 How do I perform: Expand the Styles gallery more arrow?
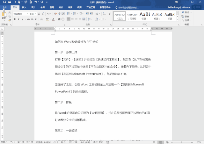pyautogui.click(x=178, y=20)
